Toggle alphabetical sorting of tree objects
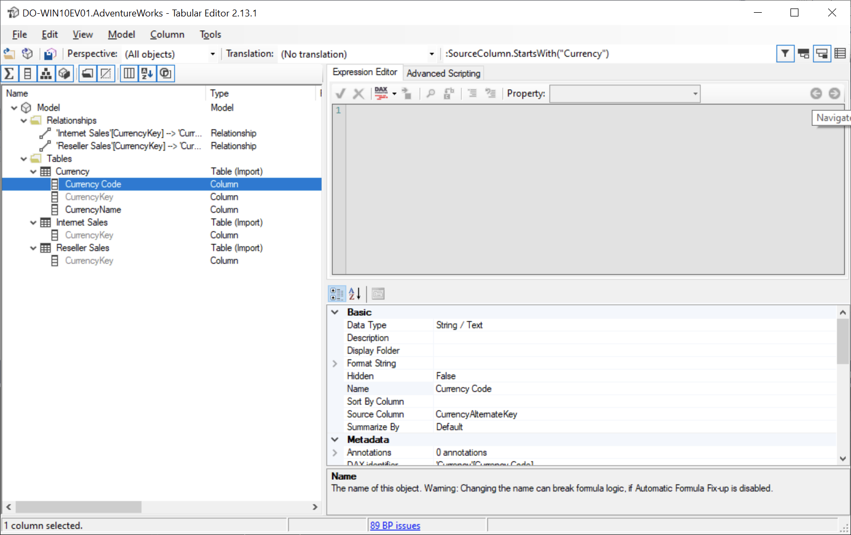Viewport: 851px width, 535px height. click(147, 73)
